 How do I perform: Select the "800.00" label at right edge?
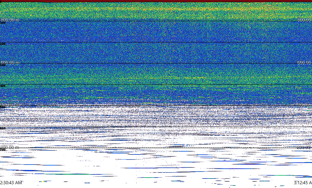(x=304, y=19)
